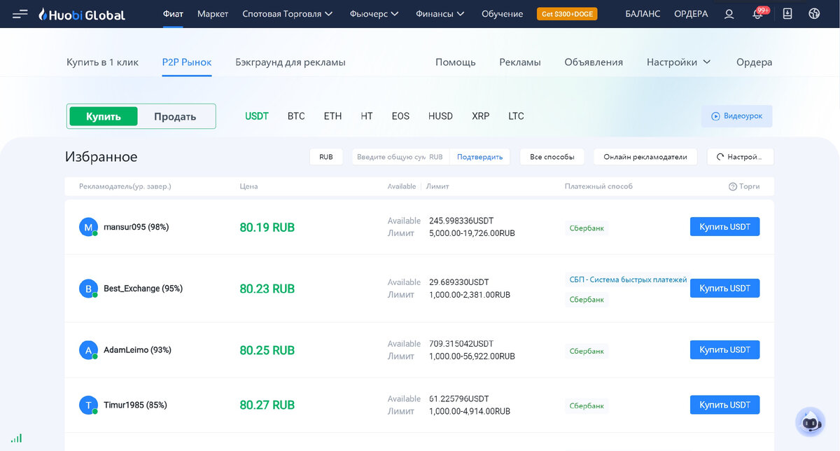Open Timur1985 (85%) advertiser name

point(135,405)
